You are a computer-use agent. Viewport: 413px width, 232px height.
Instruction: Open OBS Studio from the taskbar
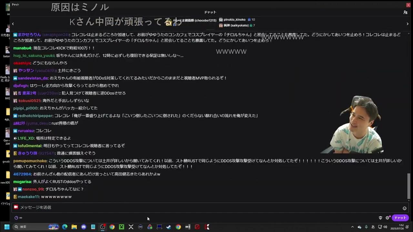point(103,227)
